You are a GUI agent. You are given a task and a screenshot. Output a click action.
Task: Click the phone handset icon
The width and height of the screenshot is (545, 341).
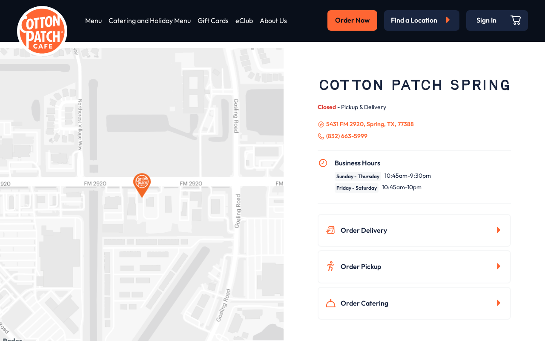tap(321, 136)
